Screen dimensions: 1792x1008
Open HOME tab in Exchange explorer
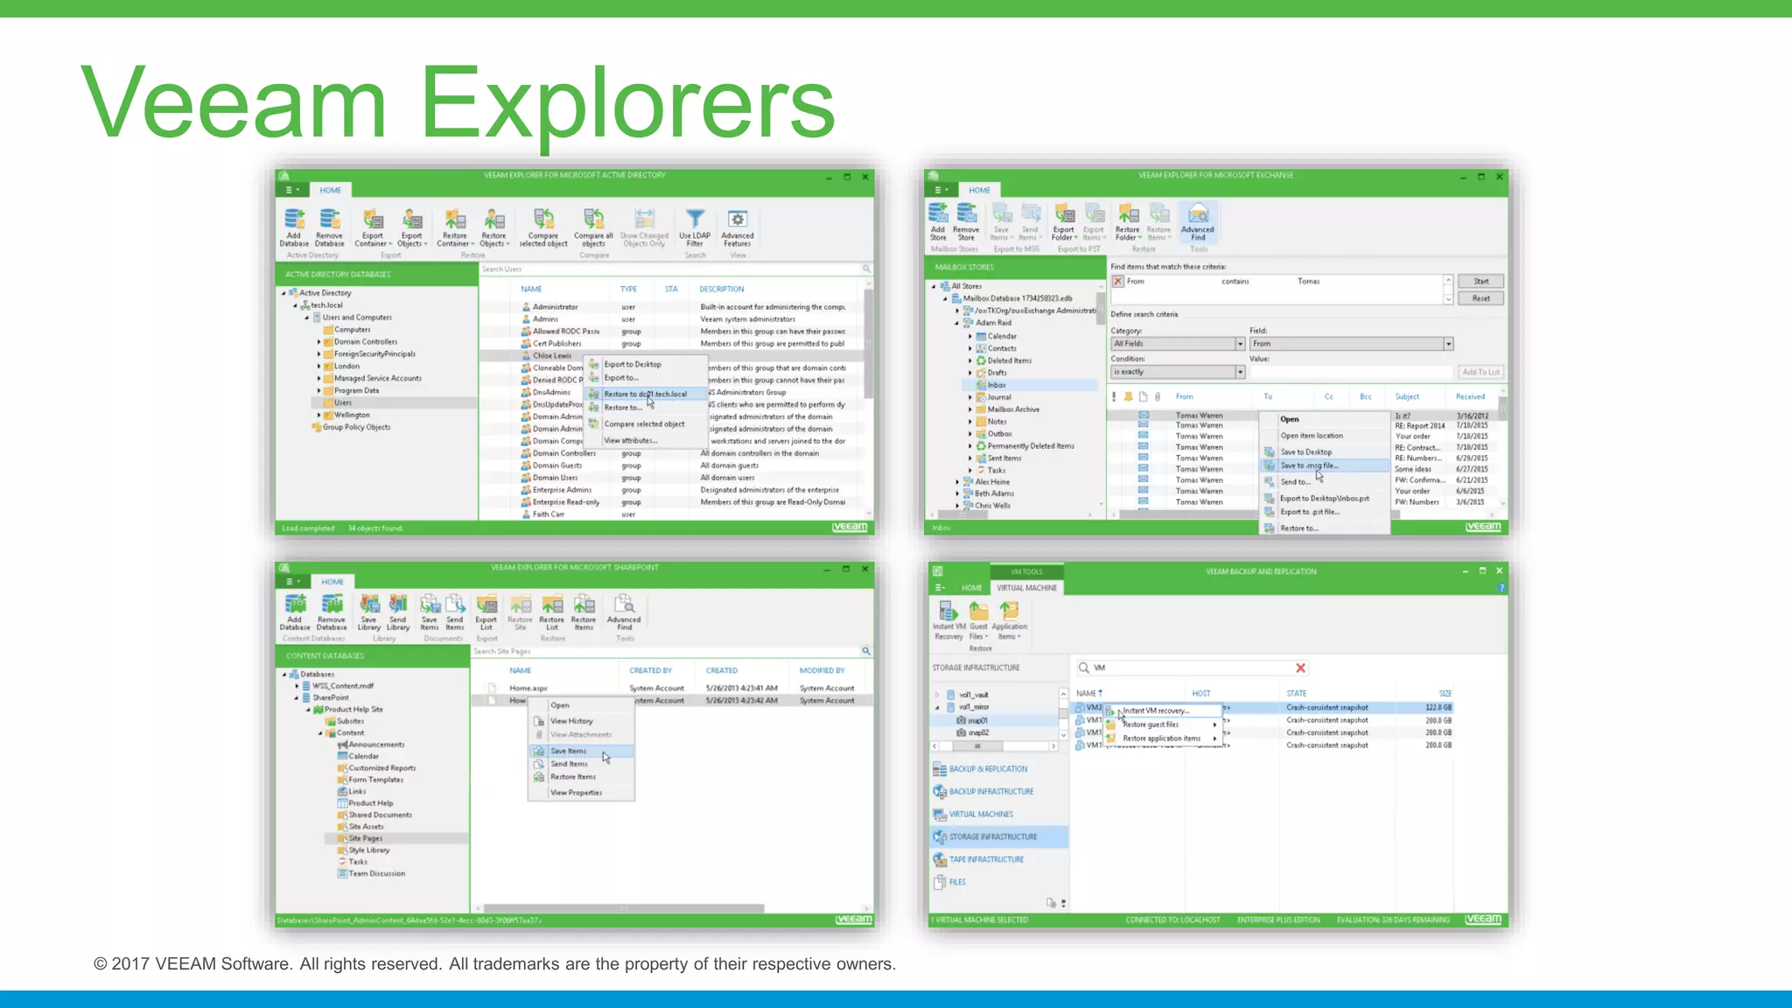point(979,190)
